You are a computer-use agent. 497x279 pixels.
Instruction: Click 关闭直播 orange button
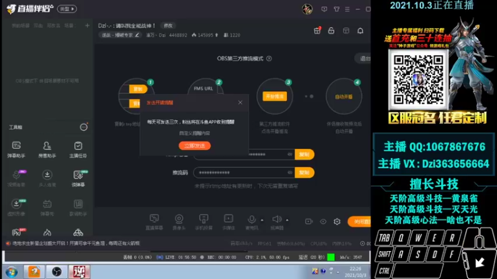coord(360,221)
